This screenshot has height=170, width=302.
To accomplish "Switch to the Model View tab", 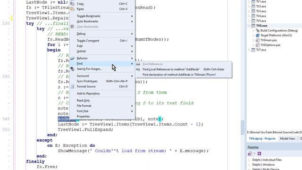I will click(287, 138).
